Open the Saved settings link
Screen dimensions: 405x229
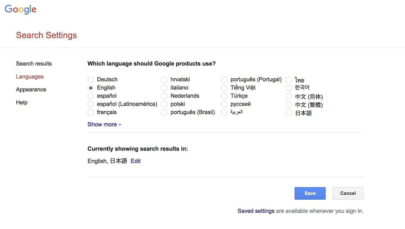(x=256, y=211)
